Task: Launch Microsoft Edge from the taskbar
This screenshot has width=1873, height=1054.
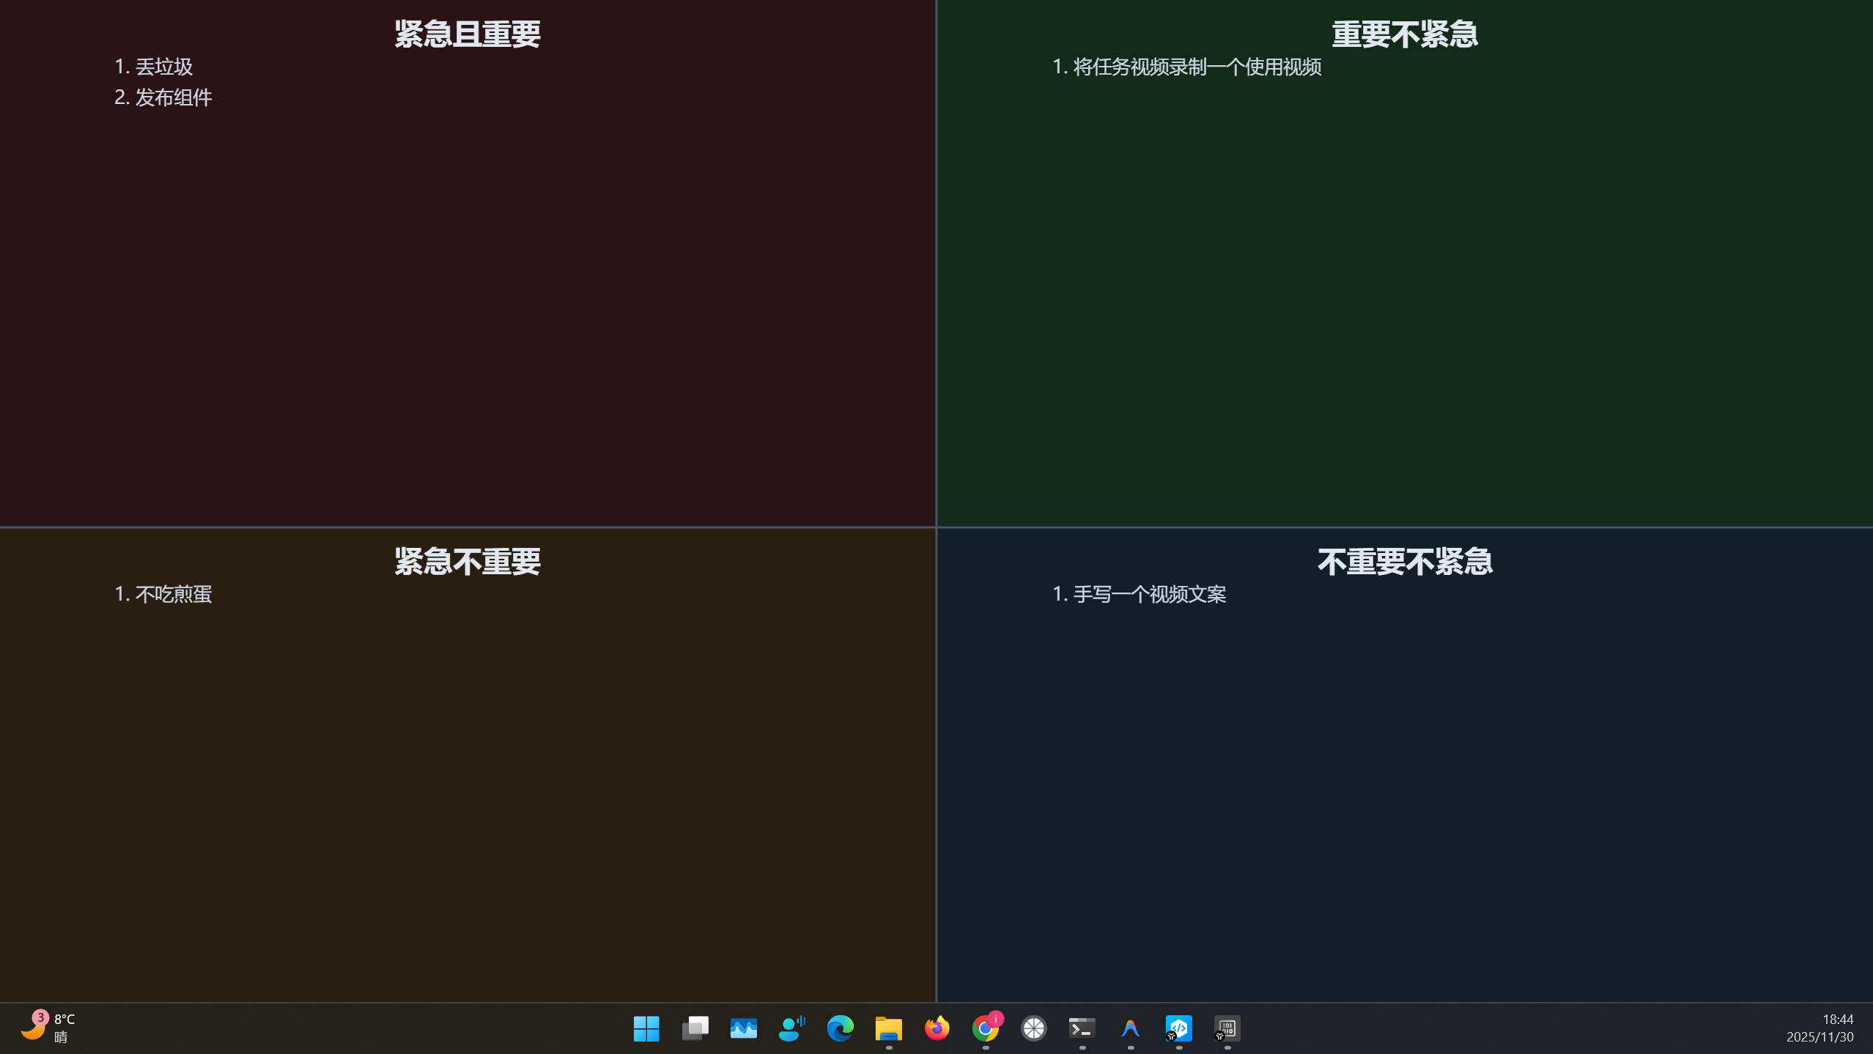Action: (840, 1028)
